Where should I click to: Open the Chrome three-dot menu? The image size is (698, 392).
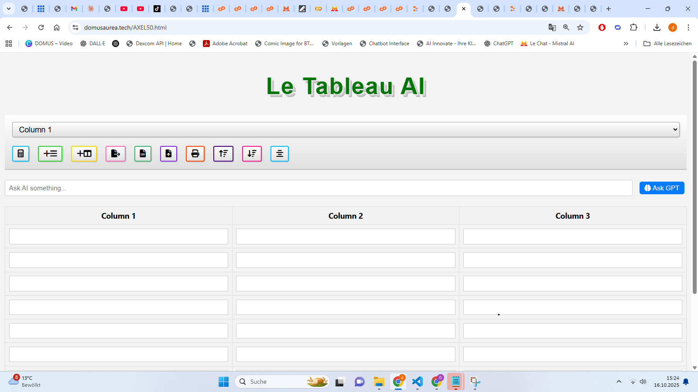688,27
